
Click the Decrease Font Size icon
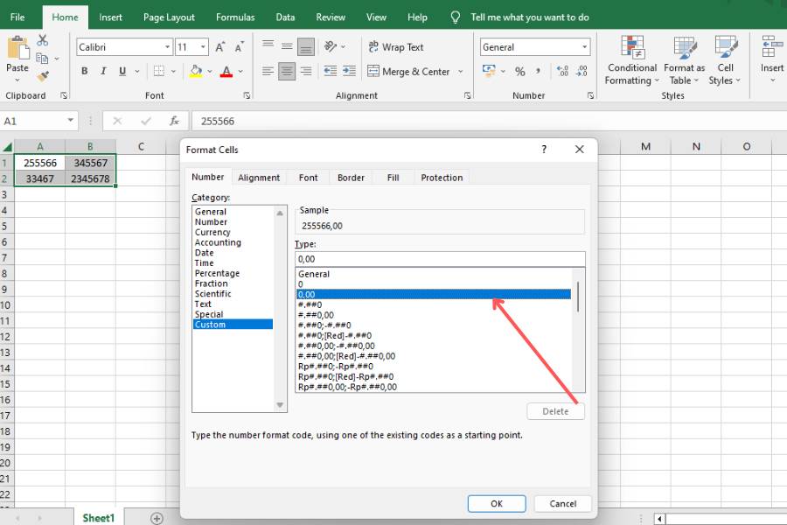(240, 47)
